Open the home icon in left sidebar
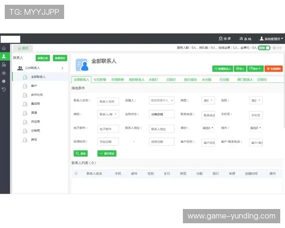Screen dimensions: 285x228 point(4,48)
